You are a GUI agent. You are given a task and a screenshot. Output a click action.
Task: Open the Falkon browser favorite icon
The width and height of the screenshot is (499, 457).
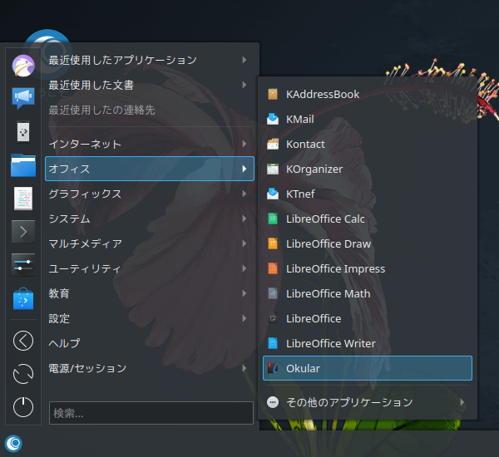click(23, 66)
